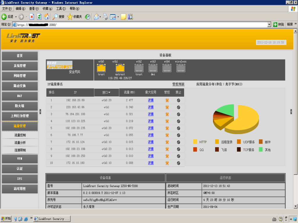Select the eth4 port icon

click(x=167, y=68)
